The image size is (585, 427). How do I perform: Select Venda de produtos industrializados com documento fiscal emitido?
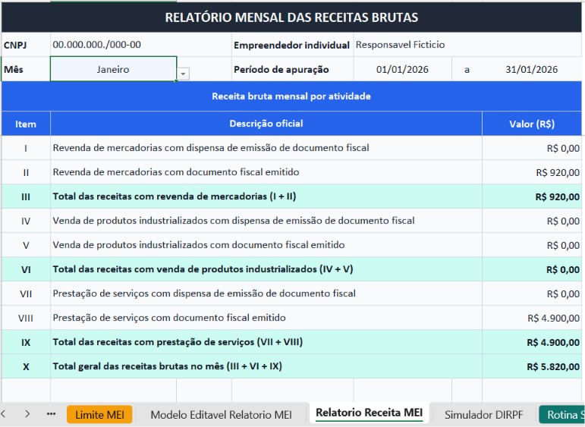266,245
